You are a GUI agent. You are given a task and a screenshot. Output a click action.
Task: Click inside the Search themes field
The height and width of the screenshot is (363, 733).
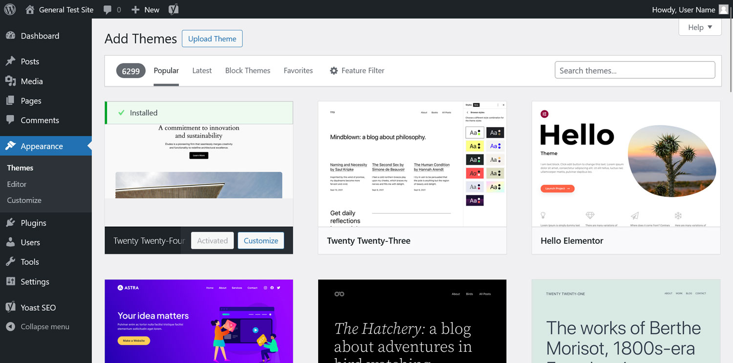(x=634, y=69)
